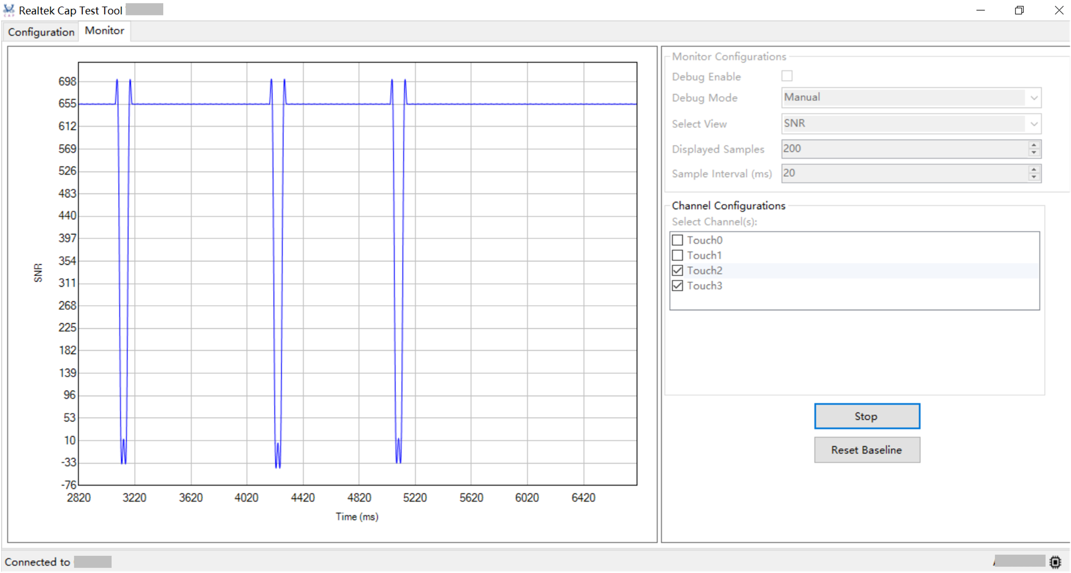Click the Monitor Configurations group title
Viewport: 1071px width, 573px height.
pyautogui.click(x=729, y=57)
